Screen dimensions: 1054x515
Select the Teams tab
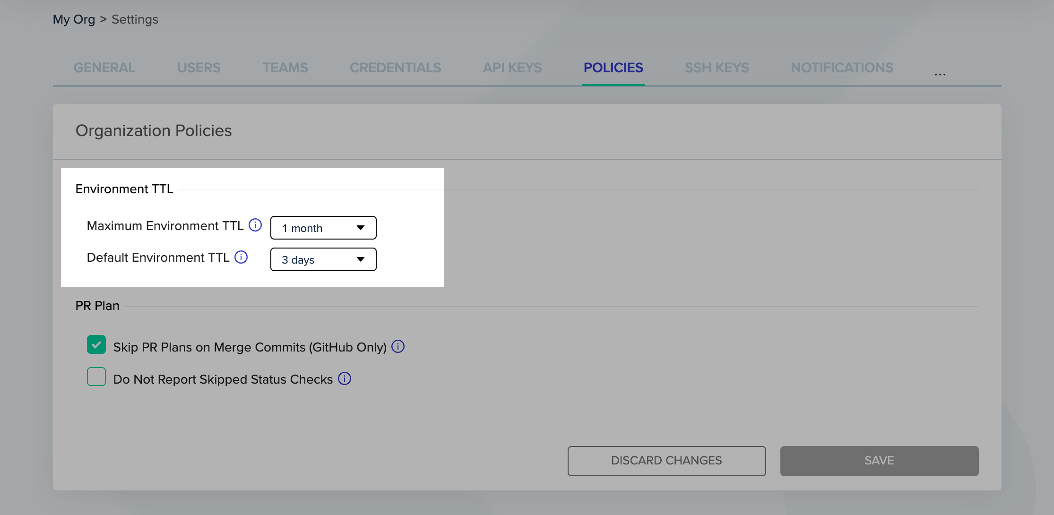click(x=285, y=68)
